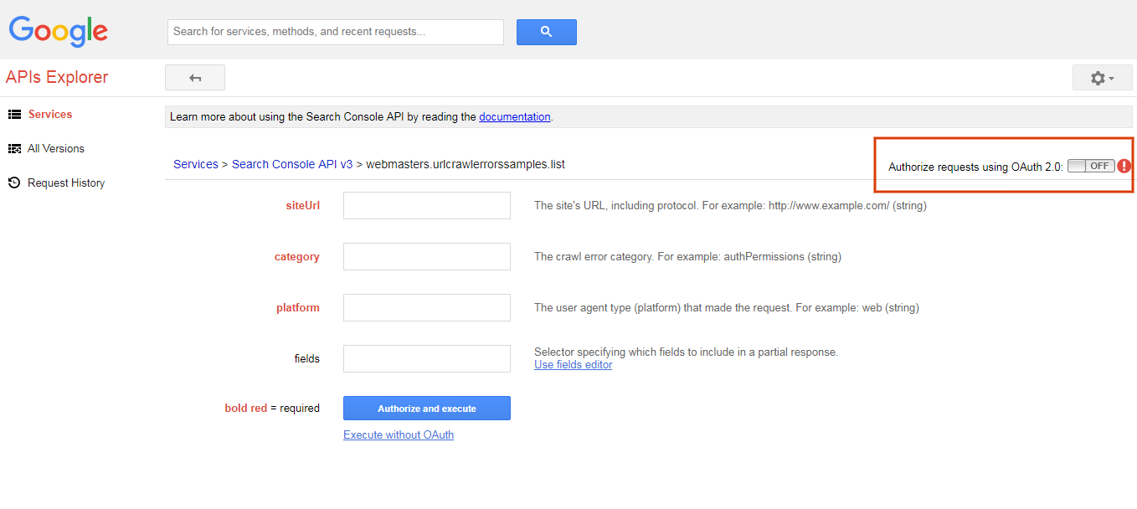This screenshot has height=509, width=1137.
Task: Focus the siteUrl input field
Action: (427, 205)
